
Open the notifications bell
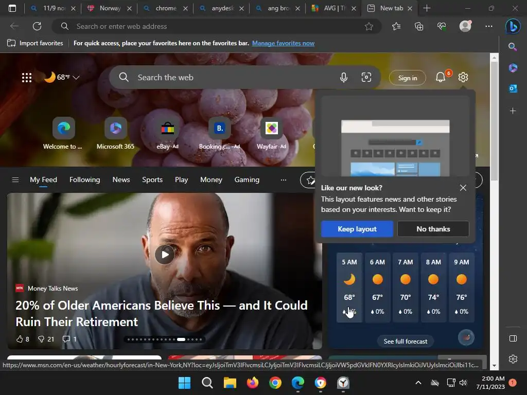click(x=441, y=77)
